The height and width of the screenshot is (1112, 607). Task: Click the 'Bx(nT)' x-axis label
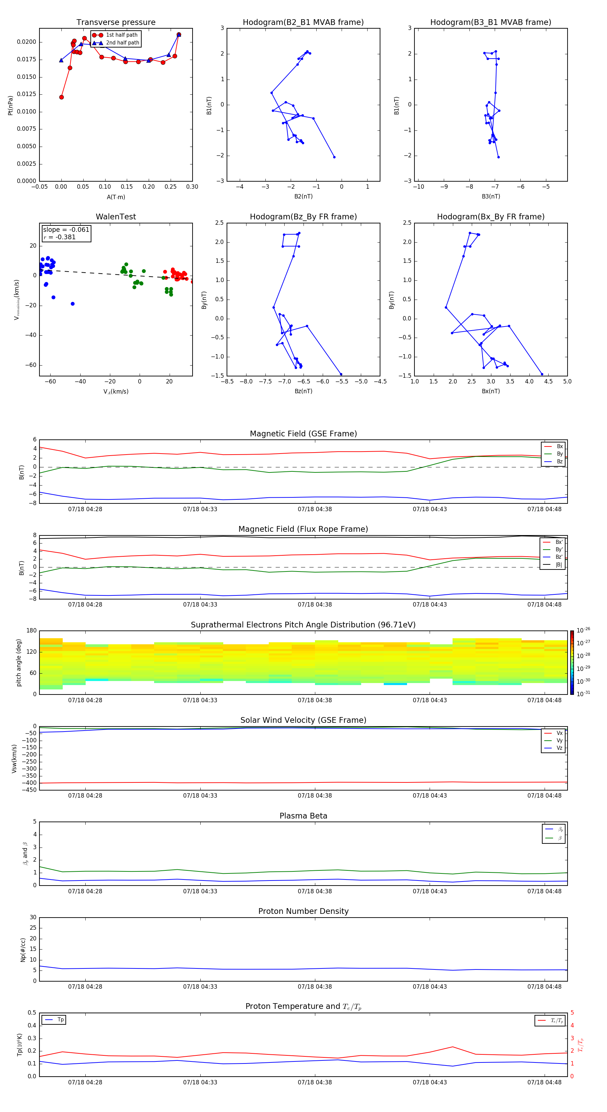point(491,391)
